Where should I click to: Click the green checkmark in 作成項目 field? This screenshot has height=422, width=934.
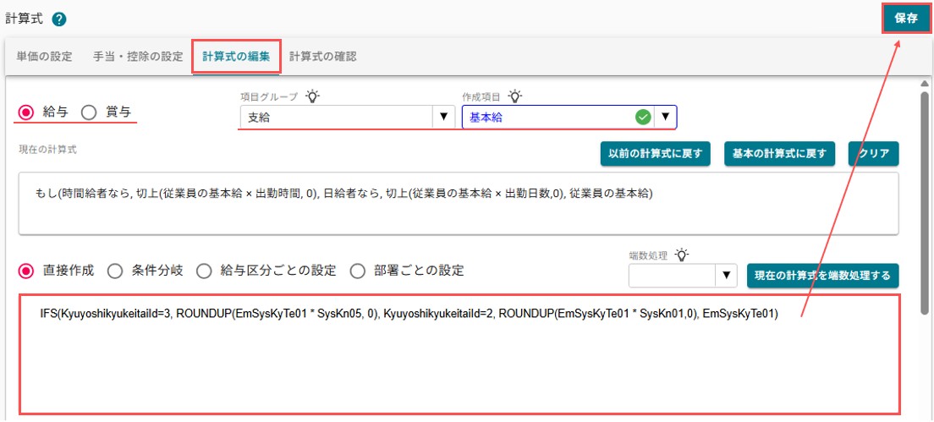click(643, 118)
